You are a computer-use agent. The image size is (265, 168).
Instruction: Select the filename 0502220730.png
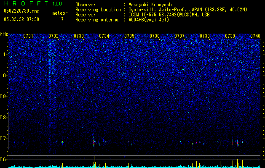(x=21, y=11)
